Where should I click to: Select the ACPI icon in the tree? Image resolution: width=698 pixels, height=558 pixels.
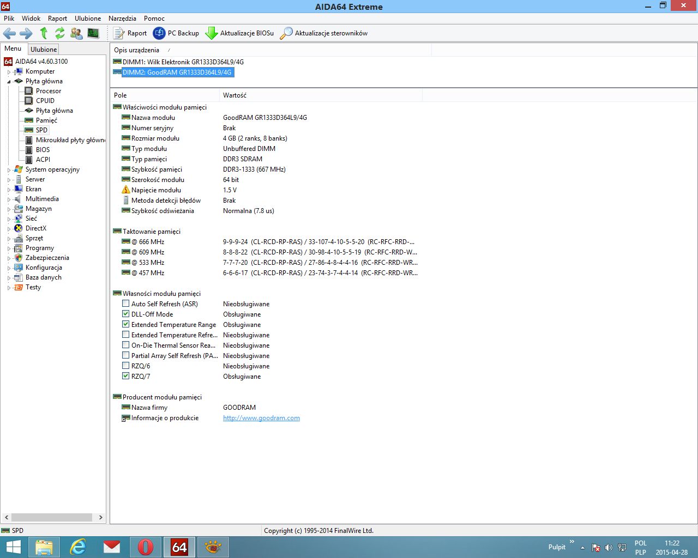coord(29,160)
